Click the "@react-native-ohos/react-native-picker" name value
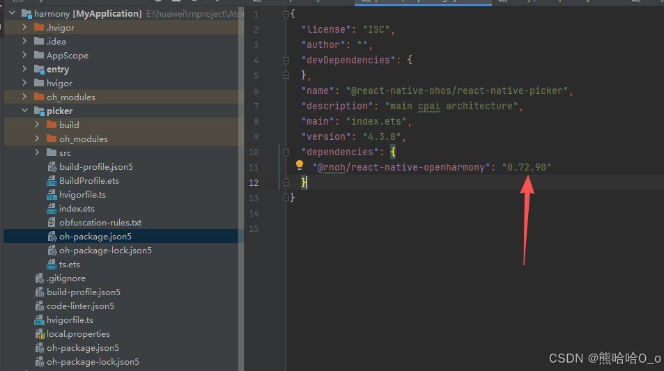 click(457, 90)
